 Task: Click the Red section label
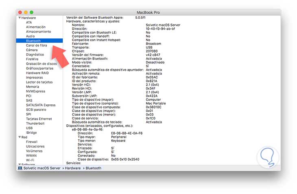(x=24, y=137)
